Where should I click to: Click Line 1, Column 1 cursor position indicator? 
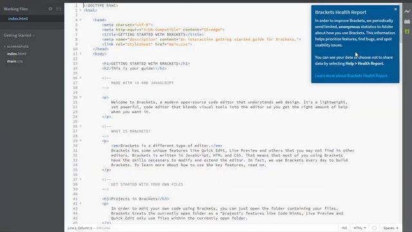point(80,228)
